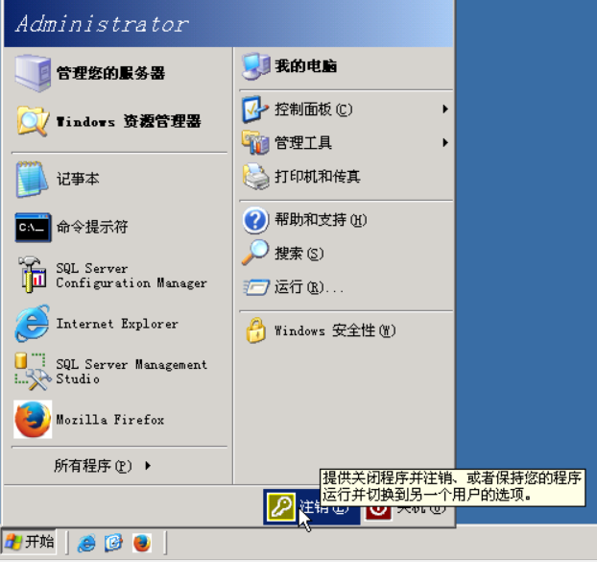
Task: Click the Internet Explorer text label
Action: click(x=117, y=324)
